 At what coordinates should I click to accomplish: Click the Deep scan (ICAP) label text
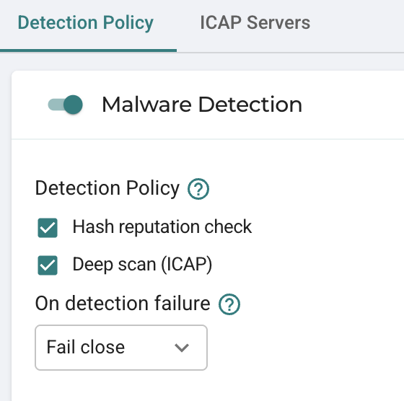click(142, 265)
